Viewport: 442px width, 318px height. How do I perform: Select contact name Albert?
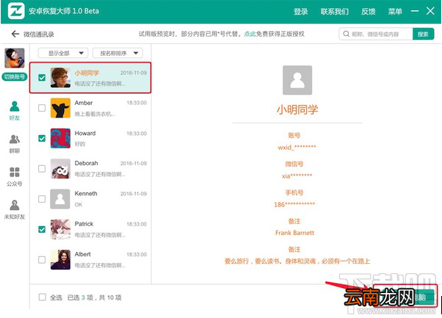click(x=82, y=254)
